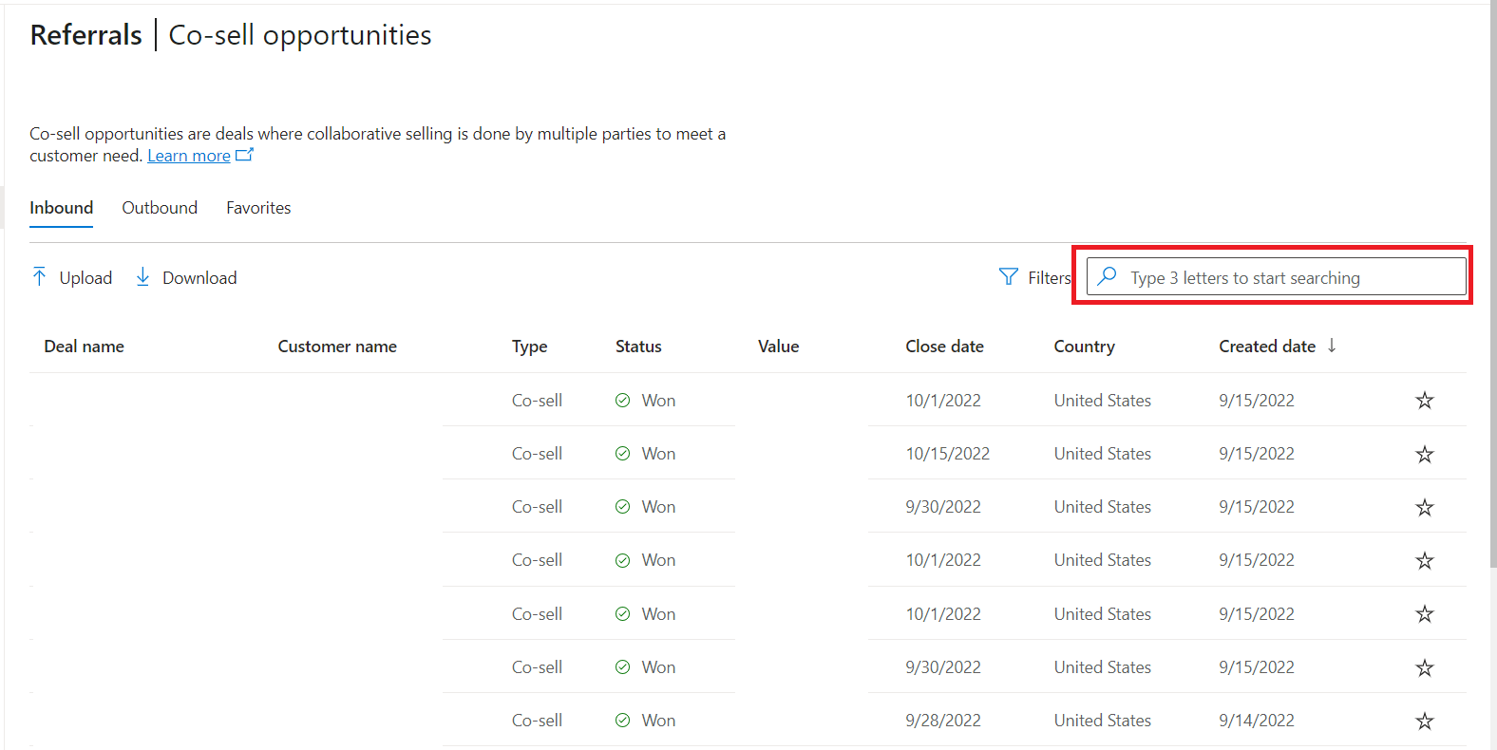Click the vertical scrollbar on right edge

pyautogui.click(x=1492, y=285)
